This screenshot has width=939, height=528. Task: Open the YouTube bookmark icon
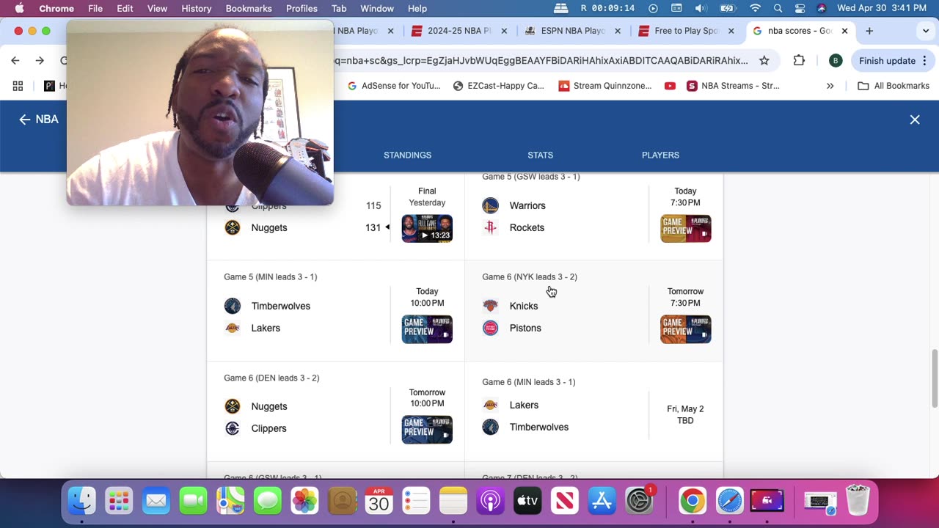tap(670, 86)
